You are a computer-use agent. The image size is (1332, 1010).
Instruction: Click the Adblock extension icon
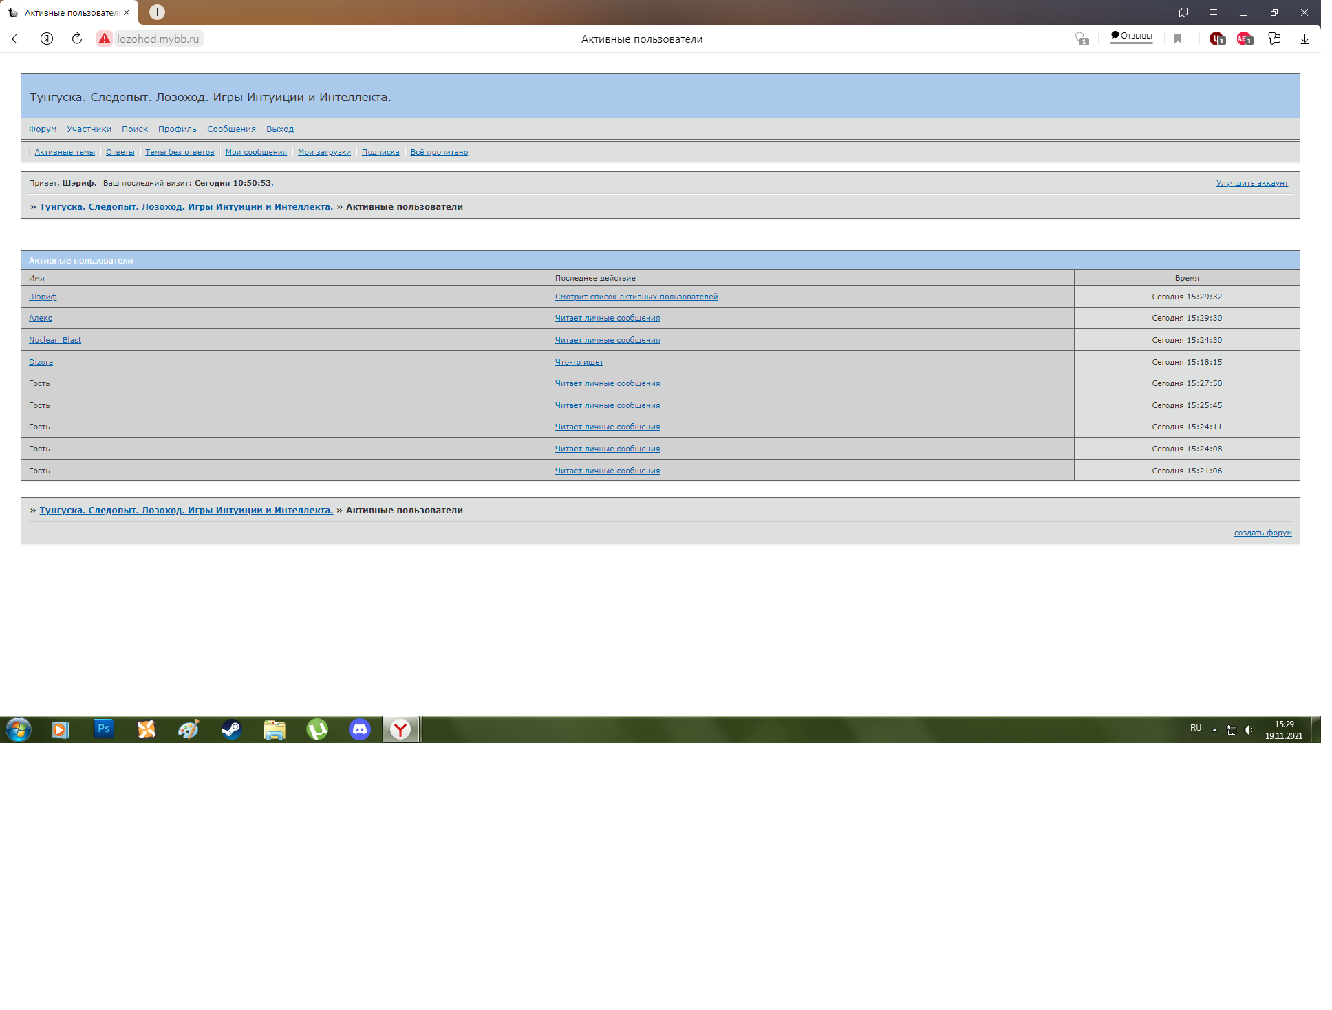(1244, 39)
